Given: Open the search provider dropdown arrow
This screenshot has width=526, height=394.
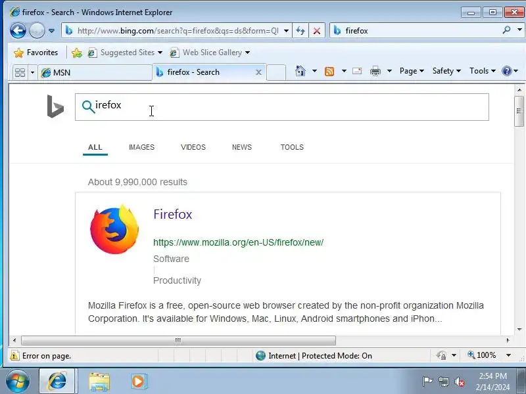Looking at the screenshot, I should tap(519, 30).
